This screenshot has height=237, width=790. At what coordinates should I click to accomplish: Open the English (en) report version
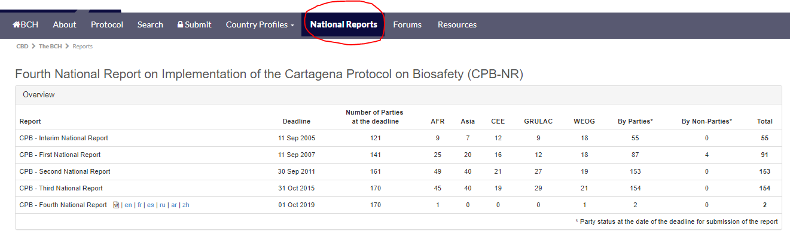[x=128, y=205]
